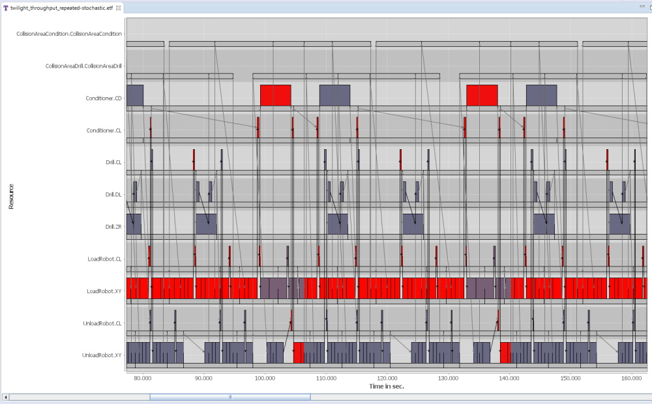Click scrollbar track right of the thumb

coord(456,397)
